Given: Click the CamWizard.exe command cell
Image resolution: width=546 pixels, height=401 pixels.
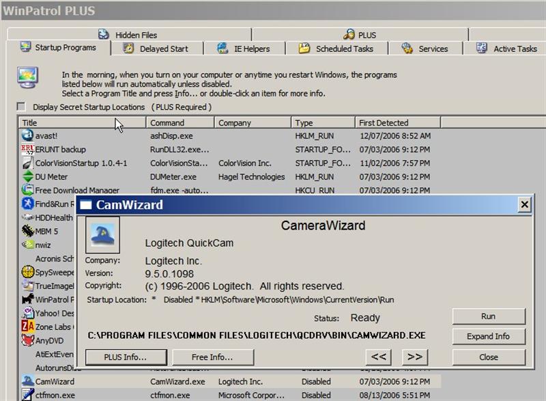Looking at the screenshot, I should (x=177, y=381).
